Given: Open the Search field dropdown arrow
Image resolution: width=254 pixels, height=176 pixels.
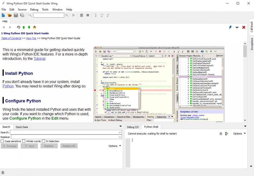Looking at the screenshot, I should click(x=120, y=132).
